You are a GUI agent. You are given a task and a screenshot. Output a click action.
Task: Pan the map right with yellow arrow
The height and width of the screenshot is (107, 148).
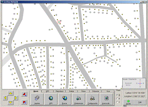pyautogui.click(x=16, y=98)
